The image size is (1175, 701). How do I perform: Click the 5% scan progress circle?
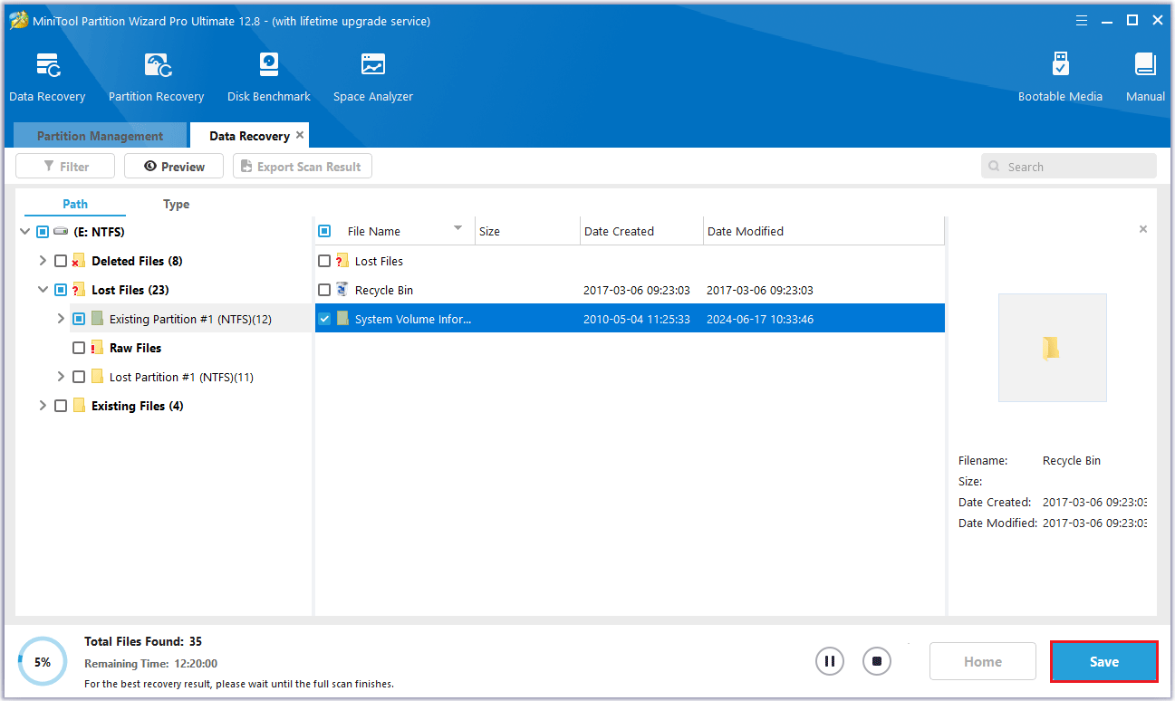[43, 661]
